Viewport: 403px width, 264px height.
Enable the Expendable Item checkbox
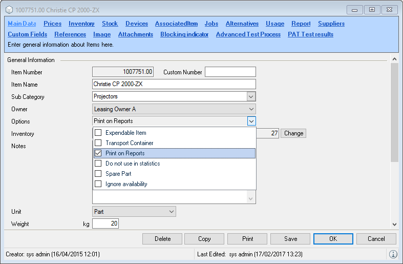pos(98,133)
